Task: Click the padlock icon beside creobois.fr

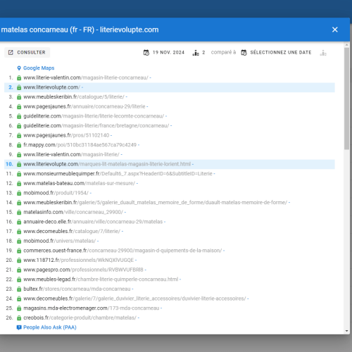Action: (x=19, y=318)
